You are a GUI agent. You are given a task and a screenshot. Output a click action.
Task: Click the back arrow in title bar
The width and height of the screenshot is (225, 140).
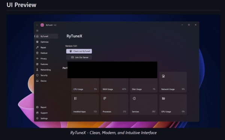pyautogui.click(x=37, y=25)
